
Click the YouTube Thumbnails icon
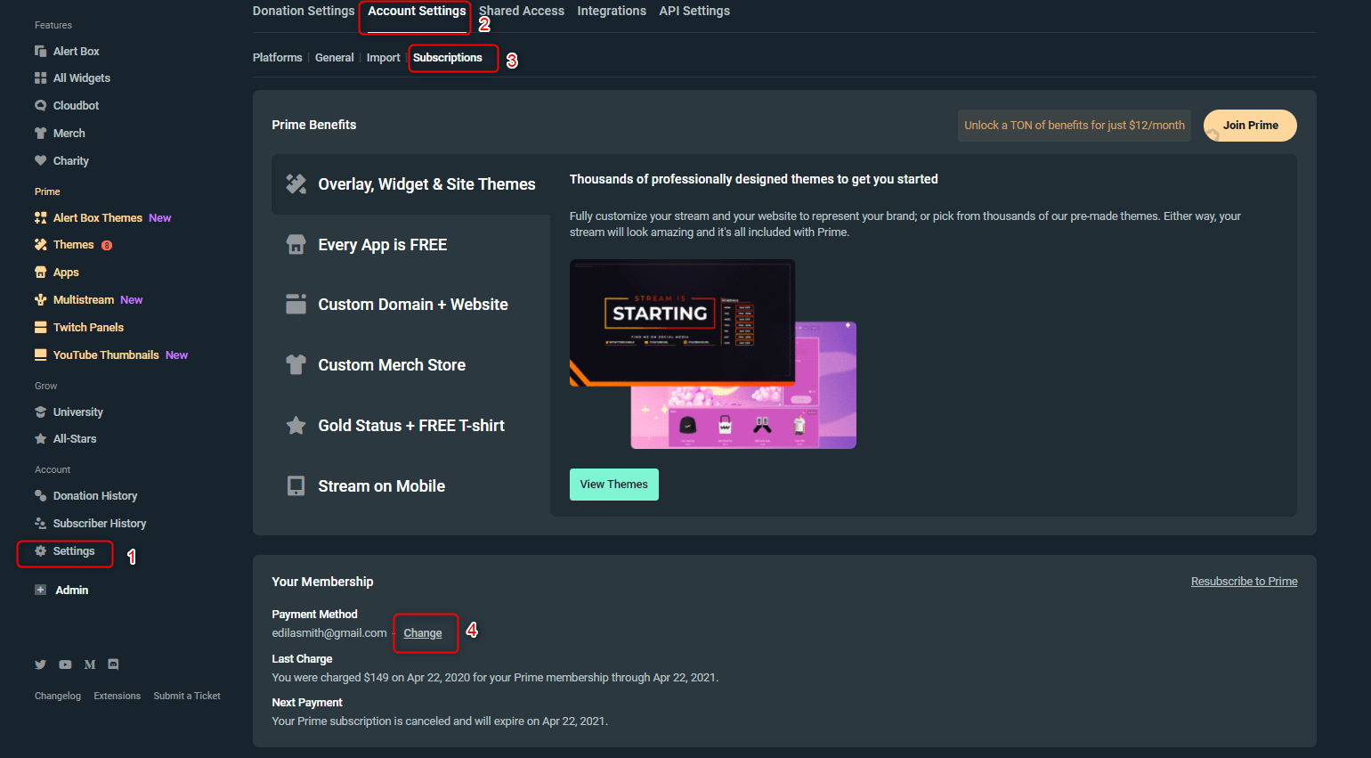[40, 355]
